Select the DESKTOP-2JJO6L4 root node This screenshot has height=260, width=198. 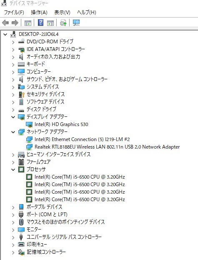pyautogui.click(x=39, y=34)
